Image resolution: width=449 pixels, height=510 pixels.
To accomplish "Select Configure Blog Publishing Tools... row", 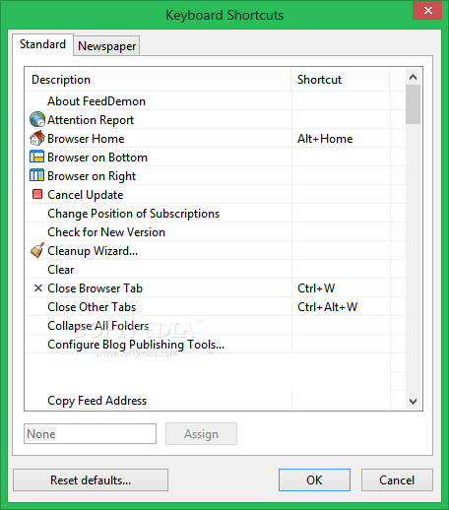I will point(216,345).
